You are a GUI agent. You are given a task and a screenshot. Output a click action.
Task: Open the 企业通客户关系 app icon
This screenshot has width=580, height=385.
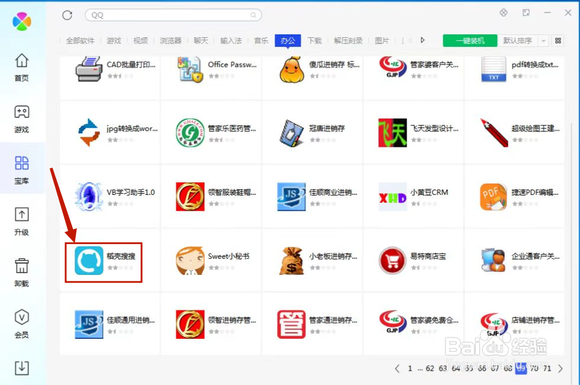494,261
